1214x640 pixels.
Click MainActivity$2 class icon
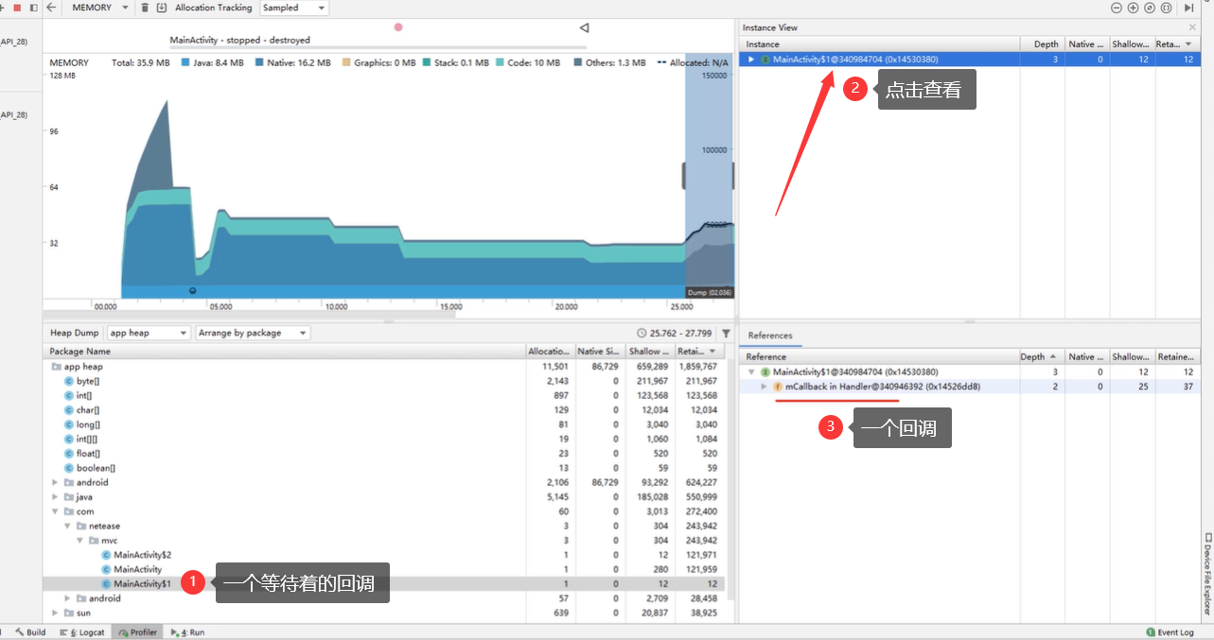[x=107, y=555]
